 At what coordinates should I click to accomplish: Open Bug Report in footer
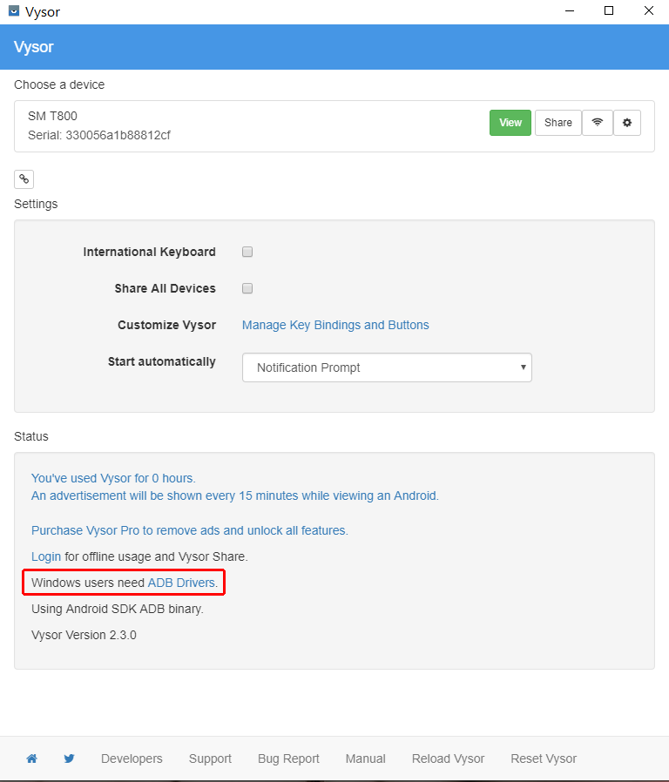[x=288, y=758]
